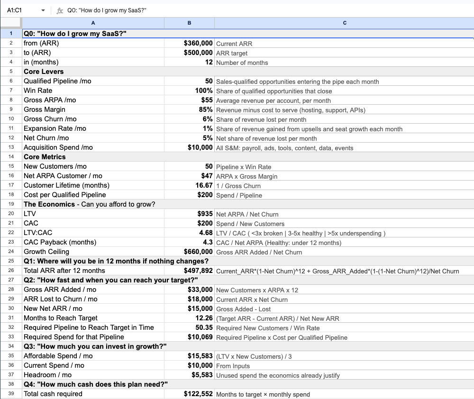
Task: Click the $360,000 value cell
Action: (x=189, y=43)
